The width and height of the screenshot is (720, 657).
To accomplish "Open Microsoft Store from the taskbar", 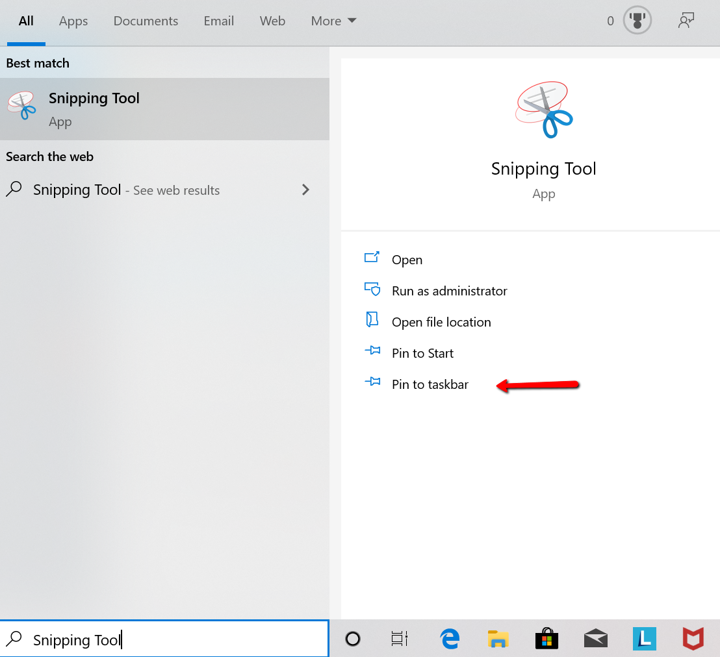I will click(546, 639).
